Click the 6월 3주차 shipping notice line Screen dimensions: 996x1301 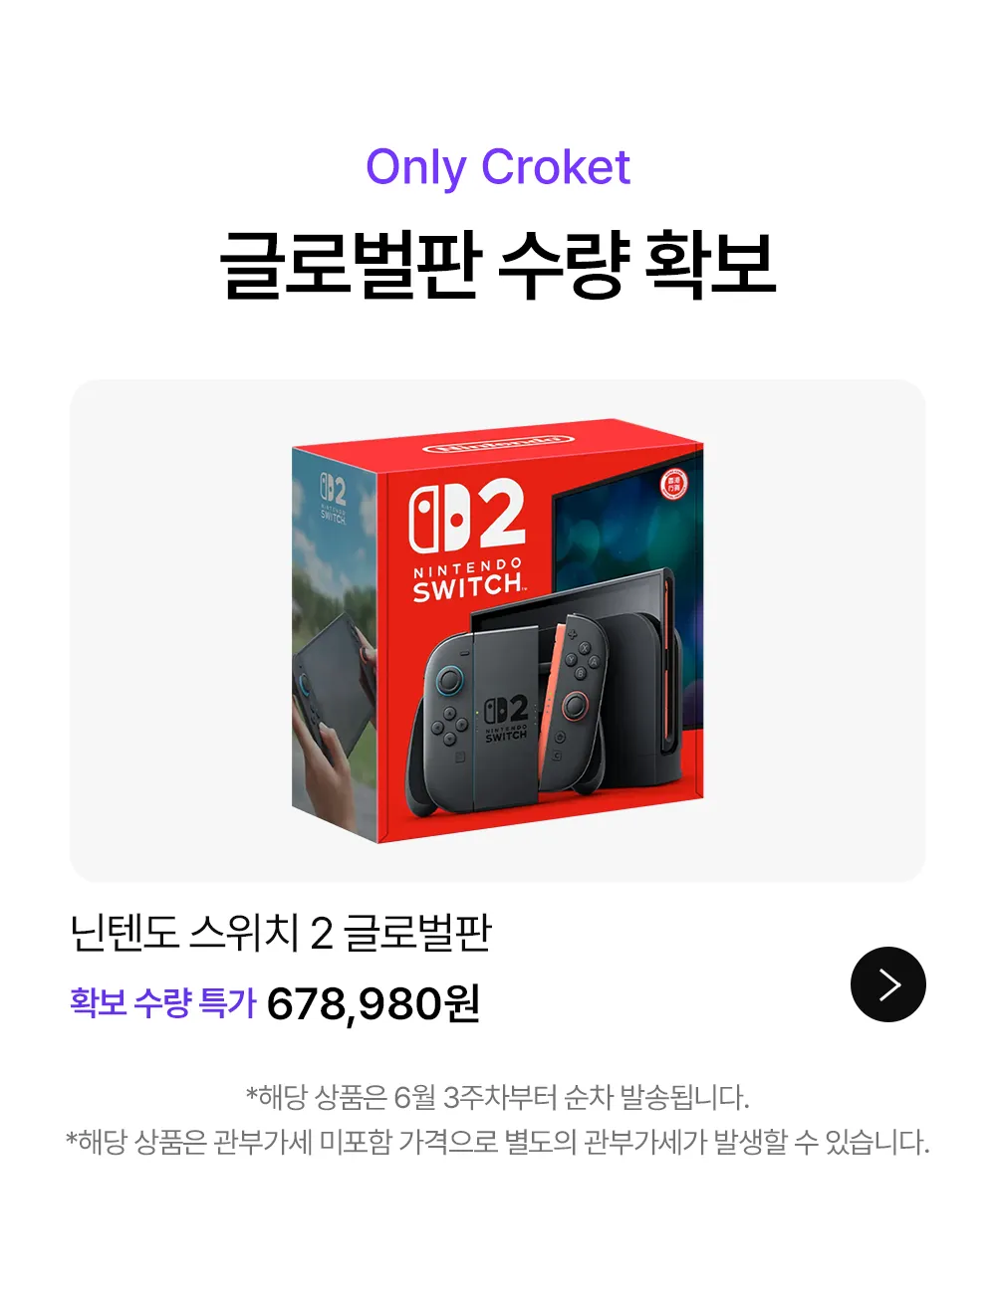(x=498, y=1097)
